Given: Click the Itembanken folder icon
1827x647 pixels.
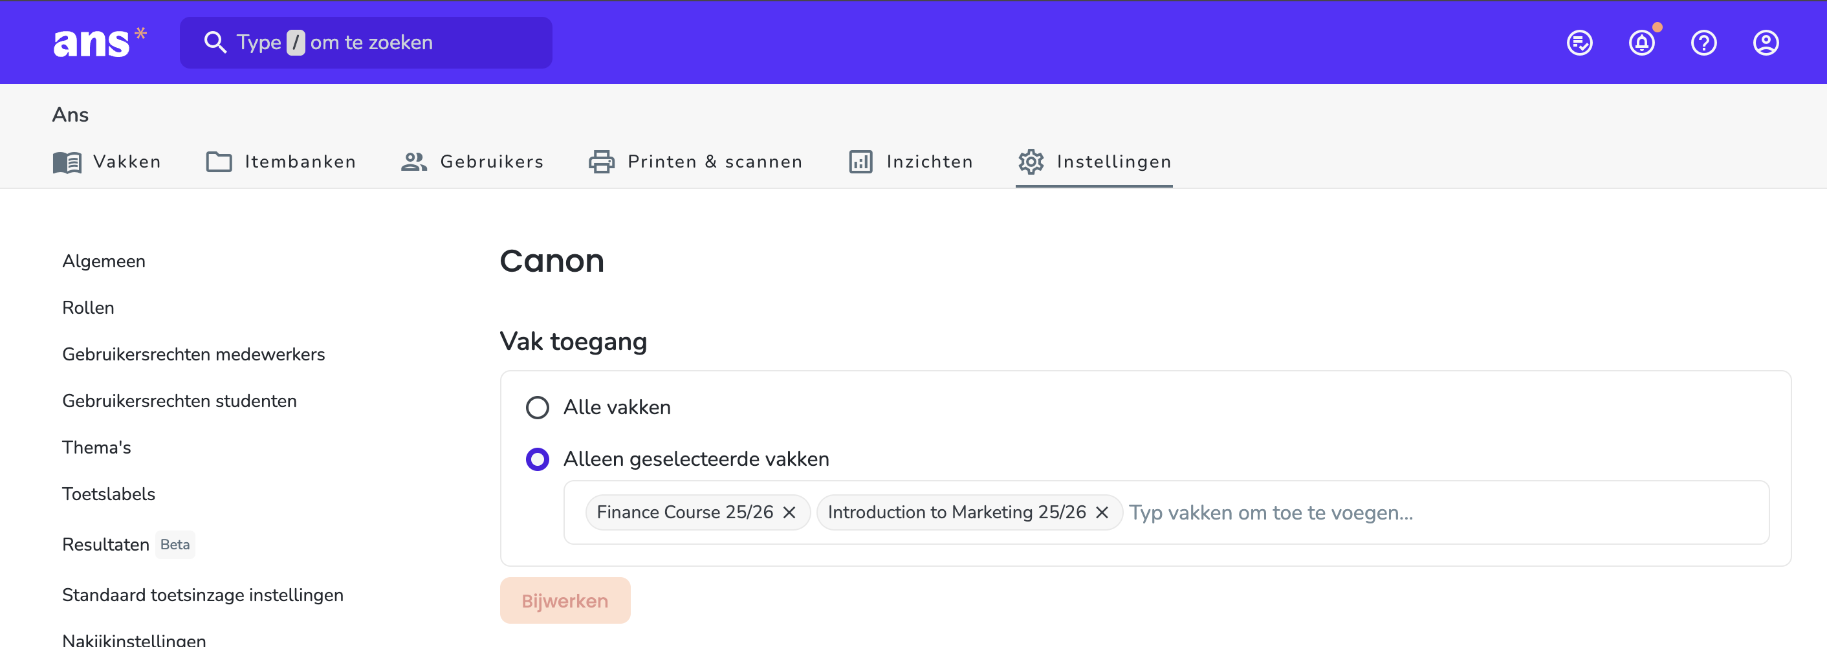Looking at the screenshot, I should (219, 162).
